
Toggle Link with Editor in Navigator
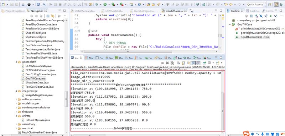pyautogui.click(x=52, y=16)
